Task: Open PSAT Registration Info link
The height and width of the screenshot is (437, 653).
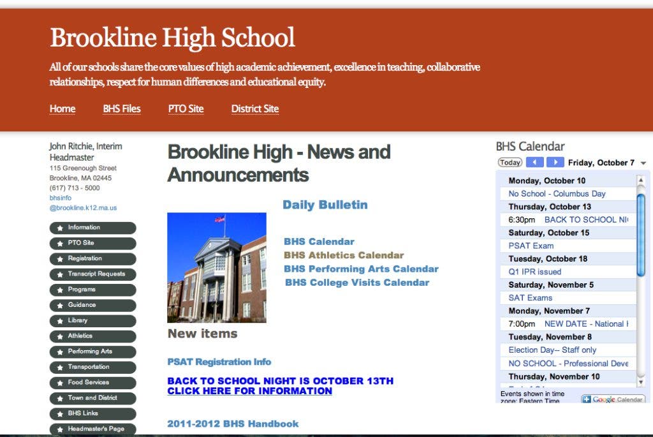Action: [219, 362]
